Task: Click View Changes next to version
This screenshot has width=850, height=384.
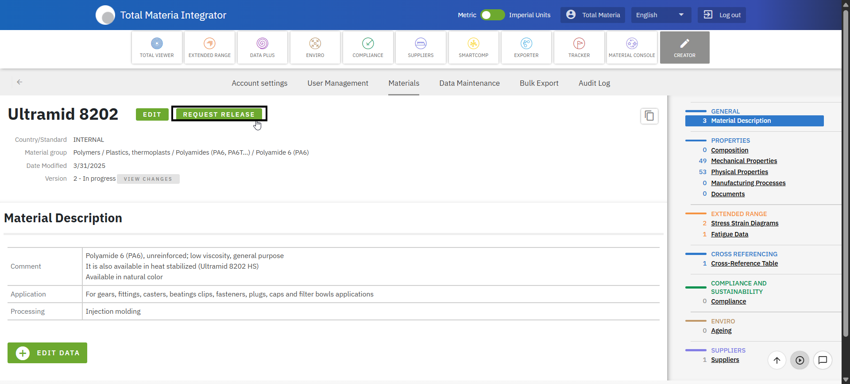Action: pos(148,179)
